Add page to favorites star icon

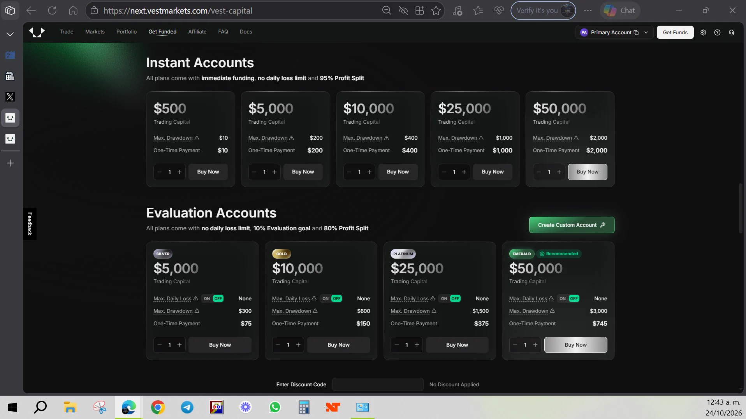[436, 11]
